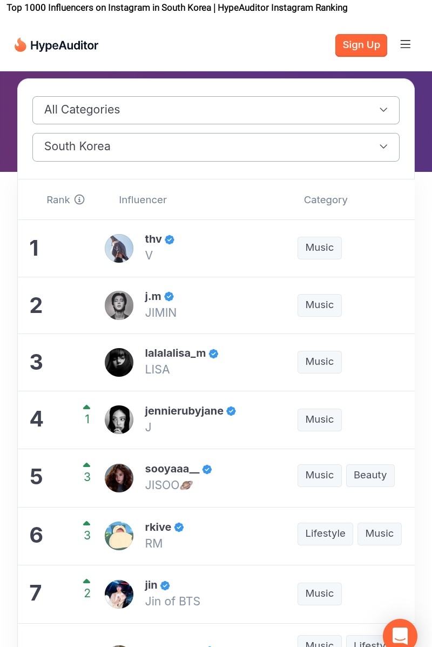Click the Rank info icon

point(79,199)
